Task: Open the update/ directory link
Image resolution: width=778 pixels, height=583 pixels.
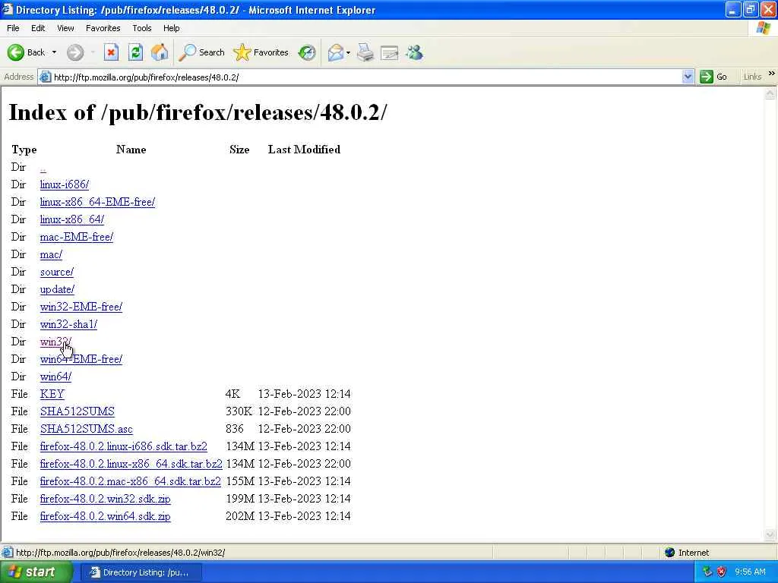Action: click(x=57, y=289)
